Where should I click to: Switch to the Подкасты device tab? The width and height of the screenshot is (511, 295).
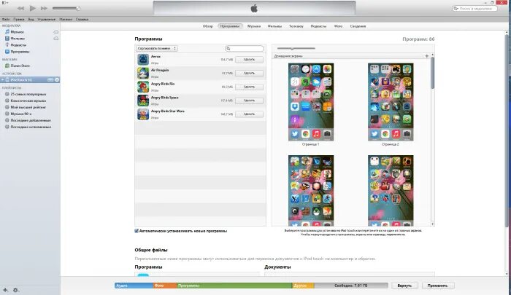pyautogui.click(x=318, y=26)
